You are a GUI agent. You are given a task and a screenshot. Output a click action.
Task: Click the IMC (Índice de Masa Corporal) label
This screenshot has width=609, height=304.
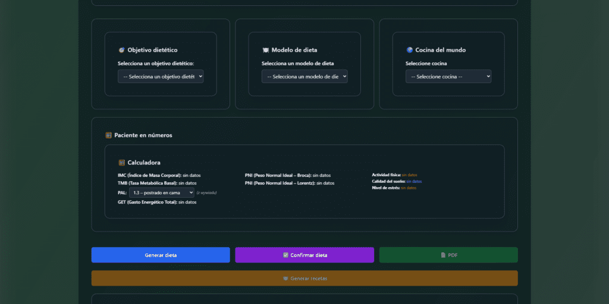click(149, 176)
